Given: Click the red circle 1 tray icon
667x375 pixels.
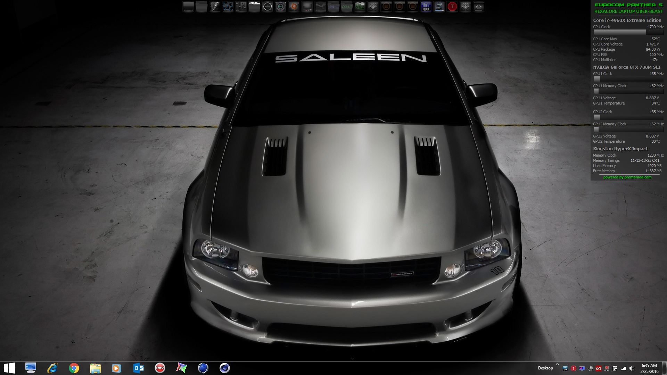Looking at the screenshot, I should 574,368.
